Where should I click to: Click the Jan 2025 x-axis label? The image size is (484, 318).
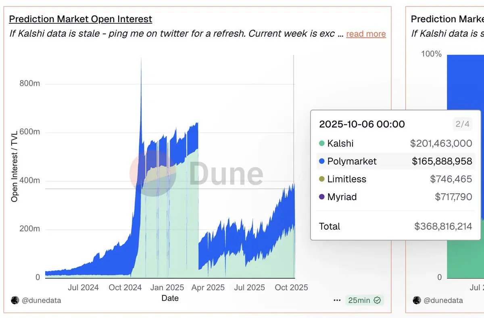(x=167, y=287)
